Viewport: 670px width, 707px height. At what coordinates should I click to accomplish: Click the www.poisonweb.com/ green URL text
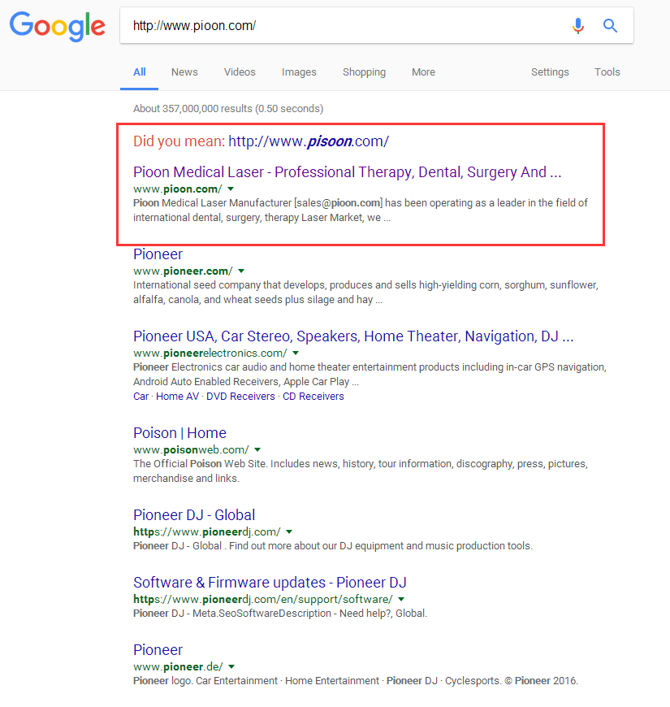[x=191, y=449]
